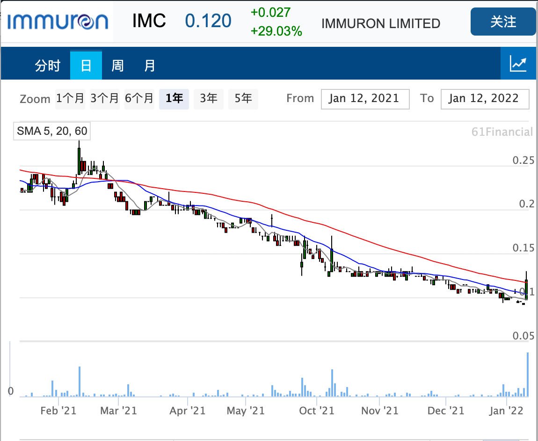Image resolution: width=538 pixels, height=441 pixels.
Task: Edit the From date field
Action: (365, 99)
